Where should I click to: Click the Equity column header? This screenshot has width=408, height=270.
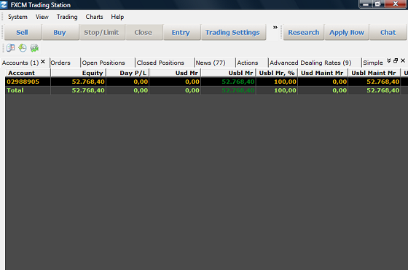tap(79, 73)
